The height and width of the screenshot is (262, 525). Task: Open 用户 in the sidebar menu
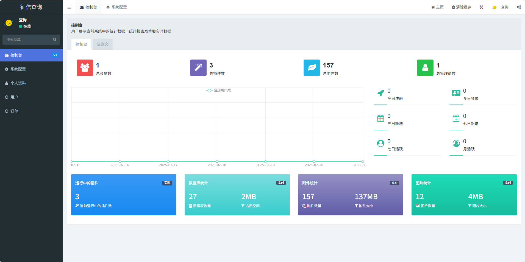(x=31, y=97)
